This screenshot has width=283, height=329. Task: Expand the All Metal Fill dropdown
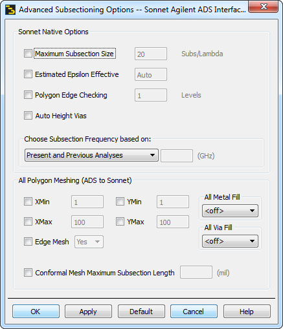(230, 211)
